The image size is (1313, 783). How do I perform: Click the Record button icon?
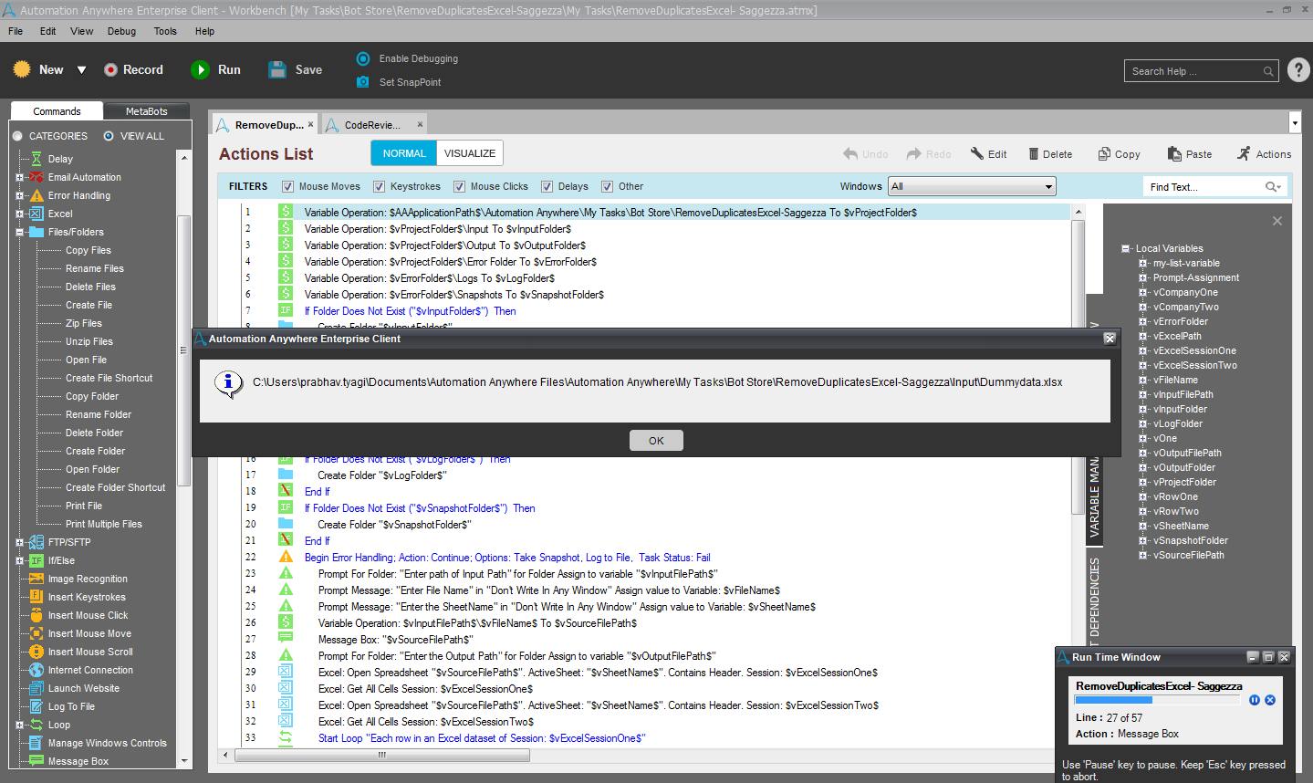pyautogui.click(x=110, y=69)
